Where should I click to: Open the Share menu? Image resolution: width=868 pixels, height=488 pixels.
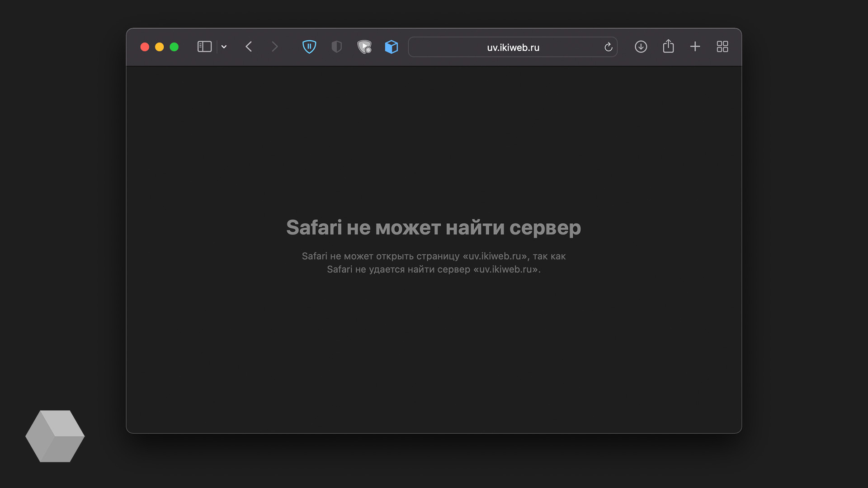[668, 46]
